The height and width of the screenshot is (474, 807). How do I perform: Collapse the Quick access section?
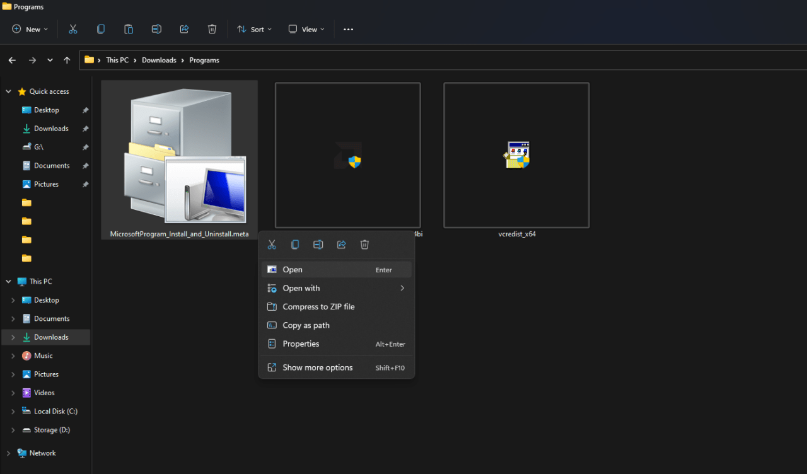tap(9, 91)
